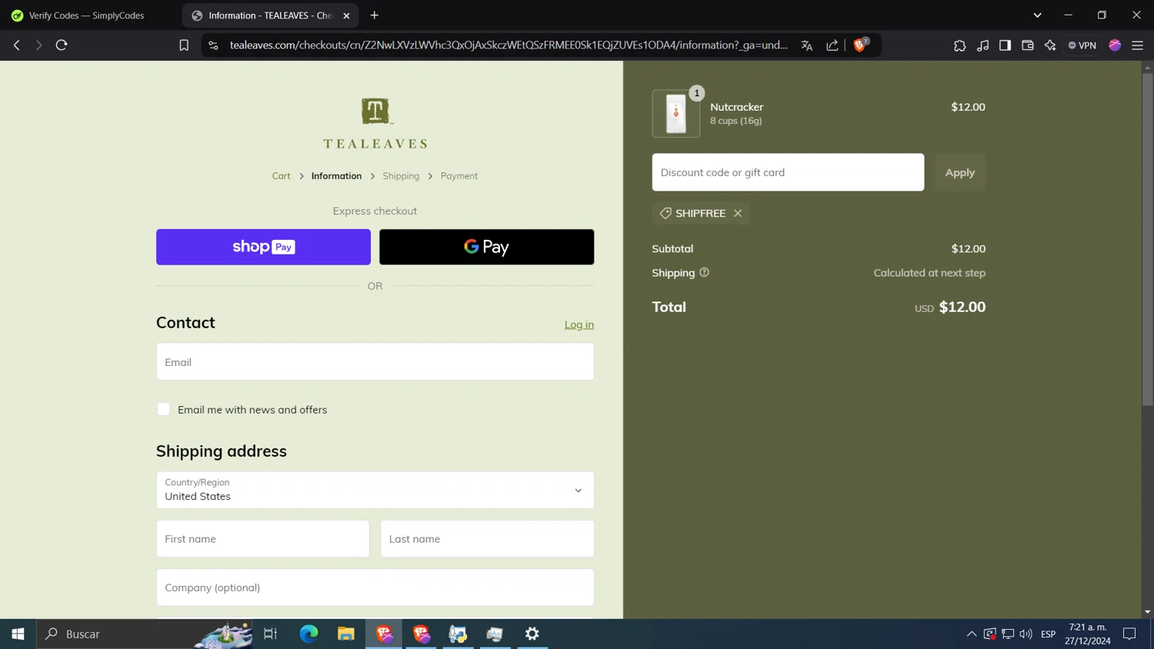Image resolution: width=1154 pixels, height=649 pixels.
Task: Open the browser profile avatar
Action: pos(1115,45)
